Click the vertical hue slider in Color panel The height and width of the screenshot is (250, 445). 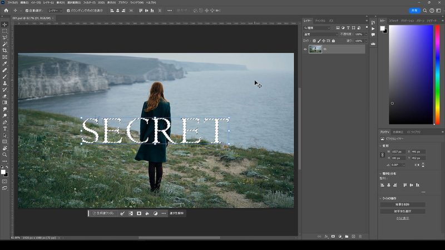click(437, 75)
